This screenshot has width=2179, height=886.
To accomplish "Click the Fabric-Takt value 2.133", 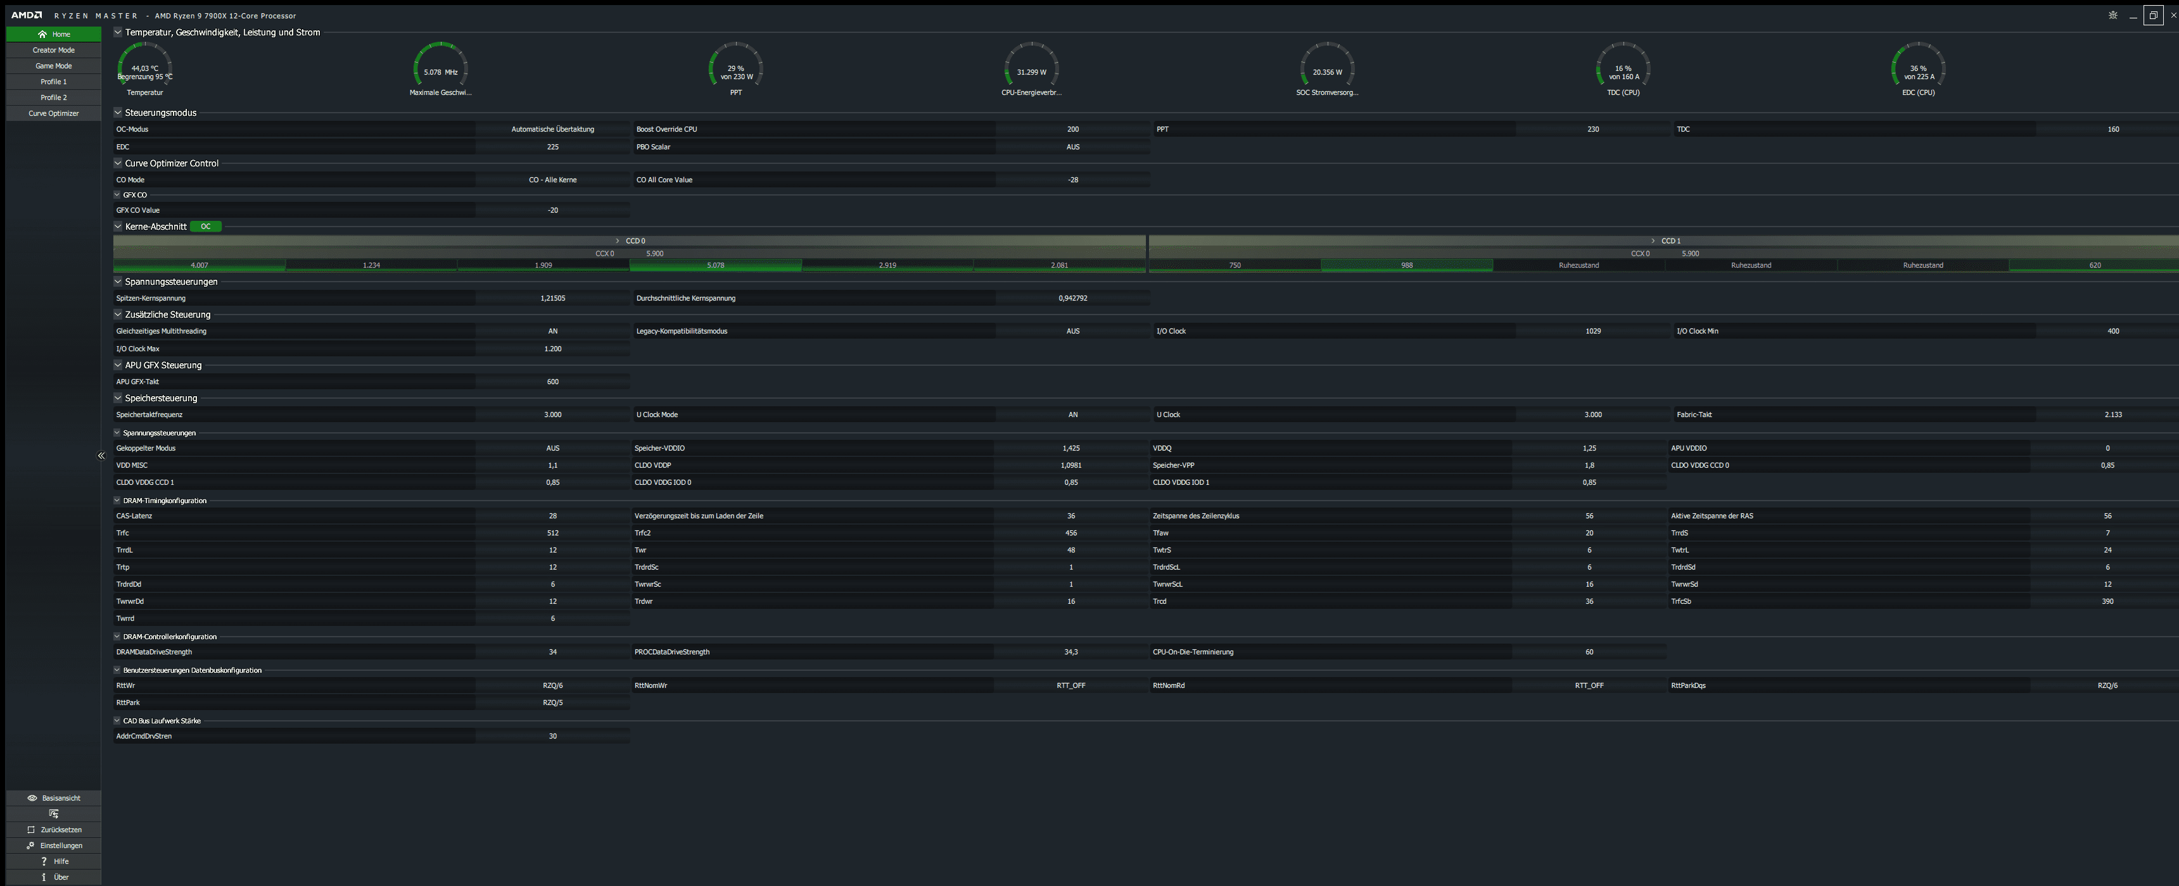I will coord(2113,415).
